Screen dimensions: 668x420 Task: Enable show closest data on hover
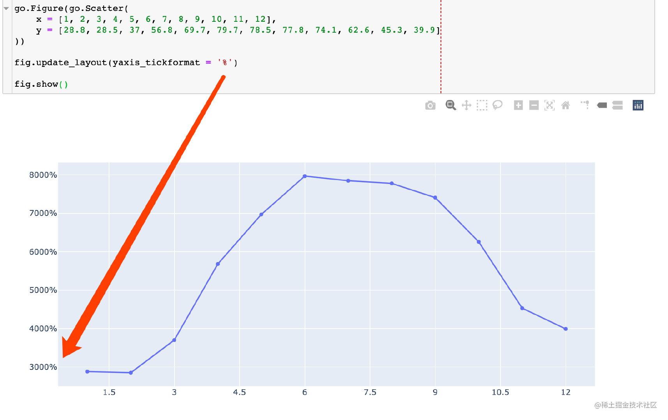pos(602,105)
